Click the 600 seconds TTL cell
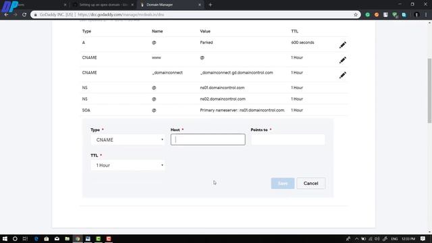The width and height of the screenshot is (432, 243). [302, 43]
